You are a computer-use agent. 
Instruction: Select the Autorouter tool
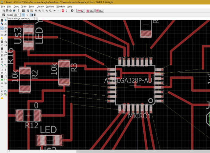pos(6,91)
